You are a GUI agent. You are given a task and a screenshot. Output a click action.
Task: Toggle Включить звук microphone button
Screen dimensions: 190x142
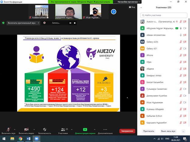[8, 130]
